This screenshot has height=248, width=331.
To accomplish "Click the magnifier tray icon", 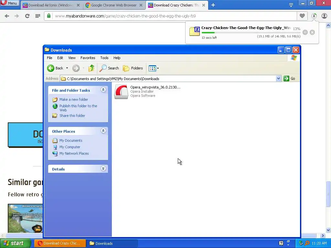I will 307,243.
